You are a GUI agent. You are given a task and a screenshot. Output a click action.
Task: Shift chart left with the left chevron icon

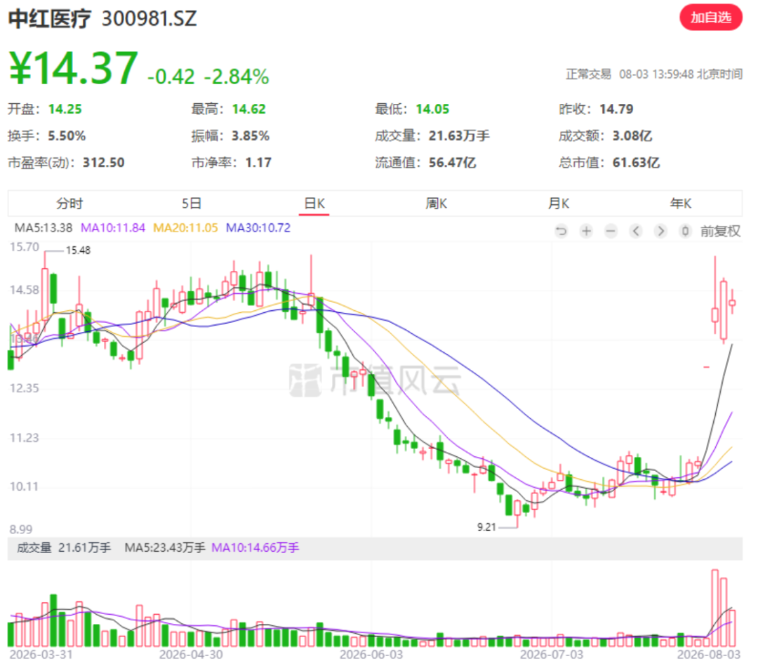636,231
